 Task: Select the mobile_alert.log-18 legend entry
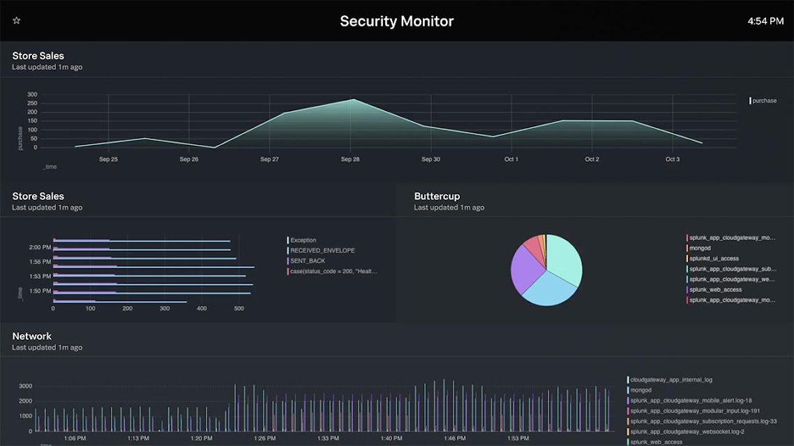click(689, 401)
